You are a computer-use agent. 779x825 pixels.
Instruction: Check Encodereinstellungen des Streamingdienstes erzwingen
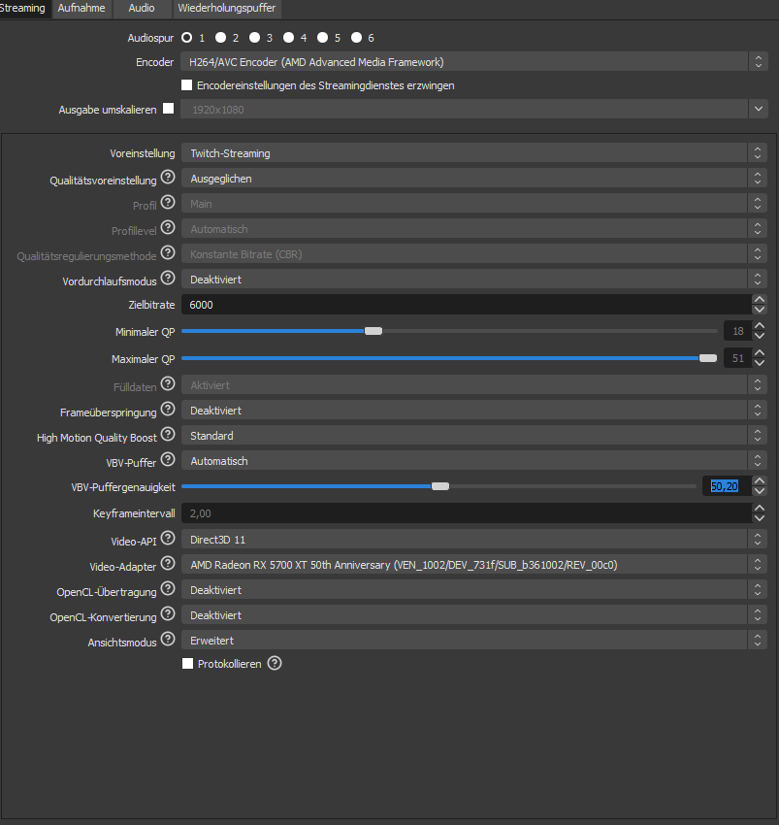(188, 85)
